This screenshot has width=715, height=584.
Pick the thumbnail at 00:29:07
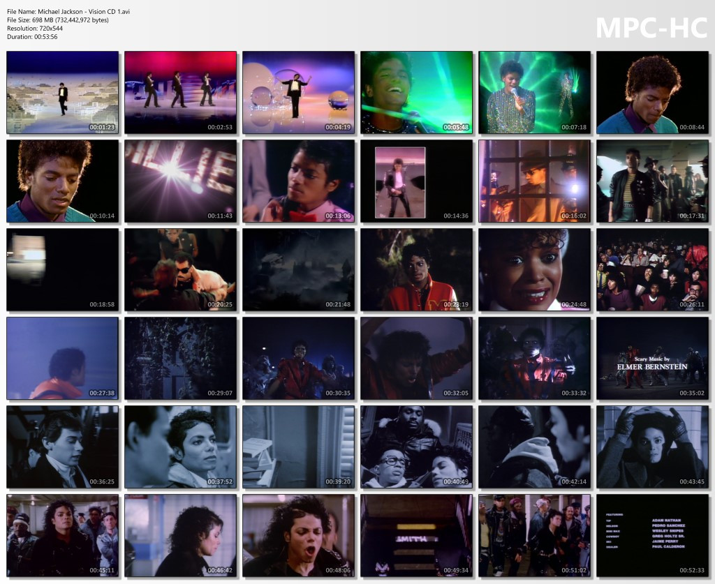pyautogui.click(x=181, y=359)
